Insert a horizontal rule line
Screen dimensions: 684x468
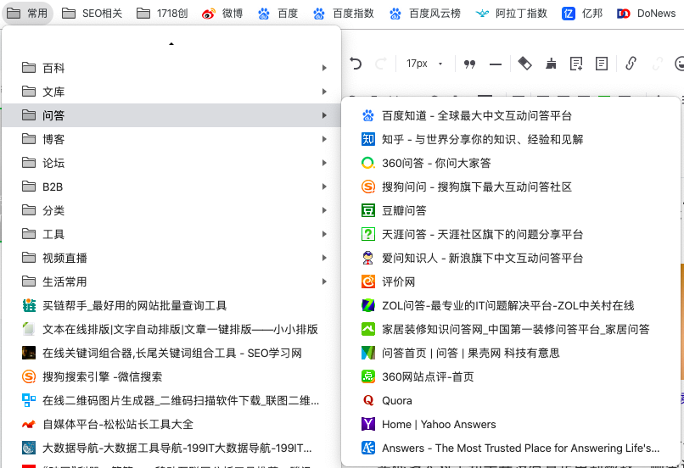coord(495,64)
